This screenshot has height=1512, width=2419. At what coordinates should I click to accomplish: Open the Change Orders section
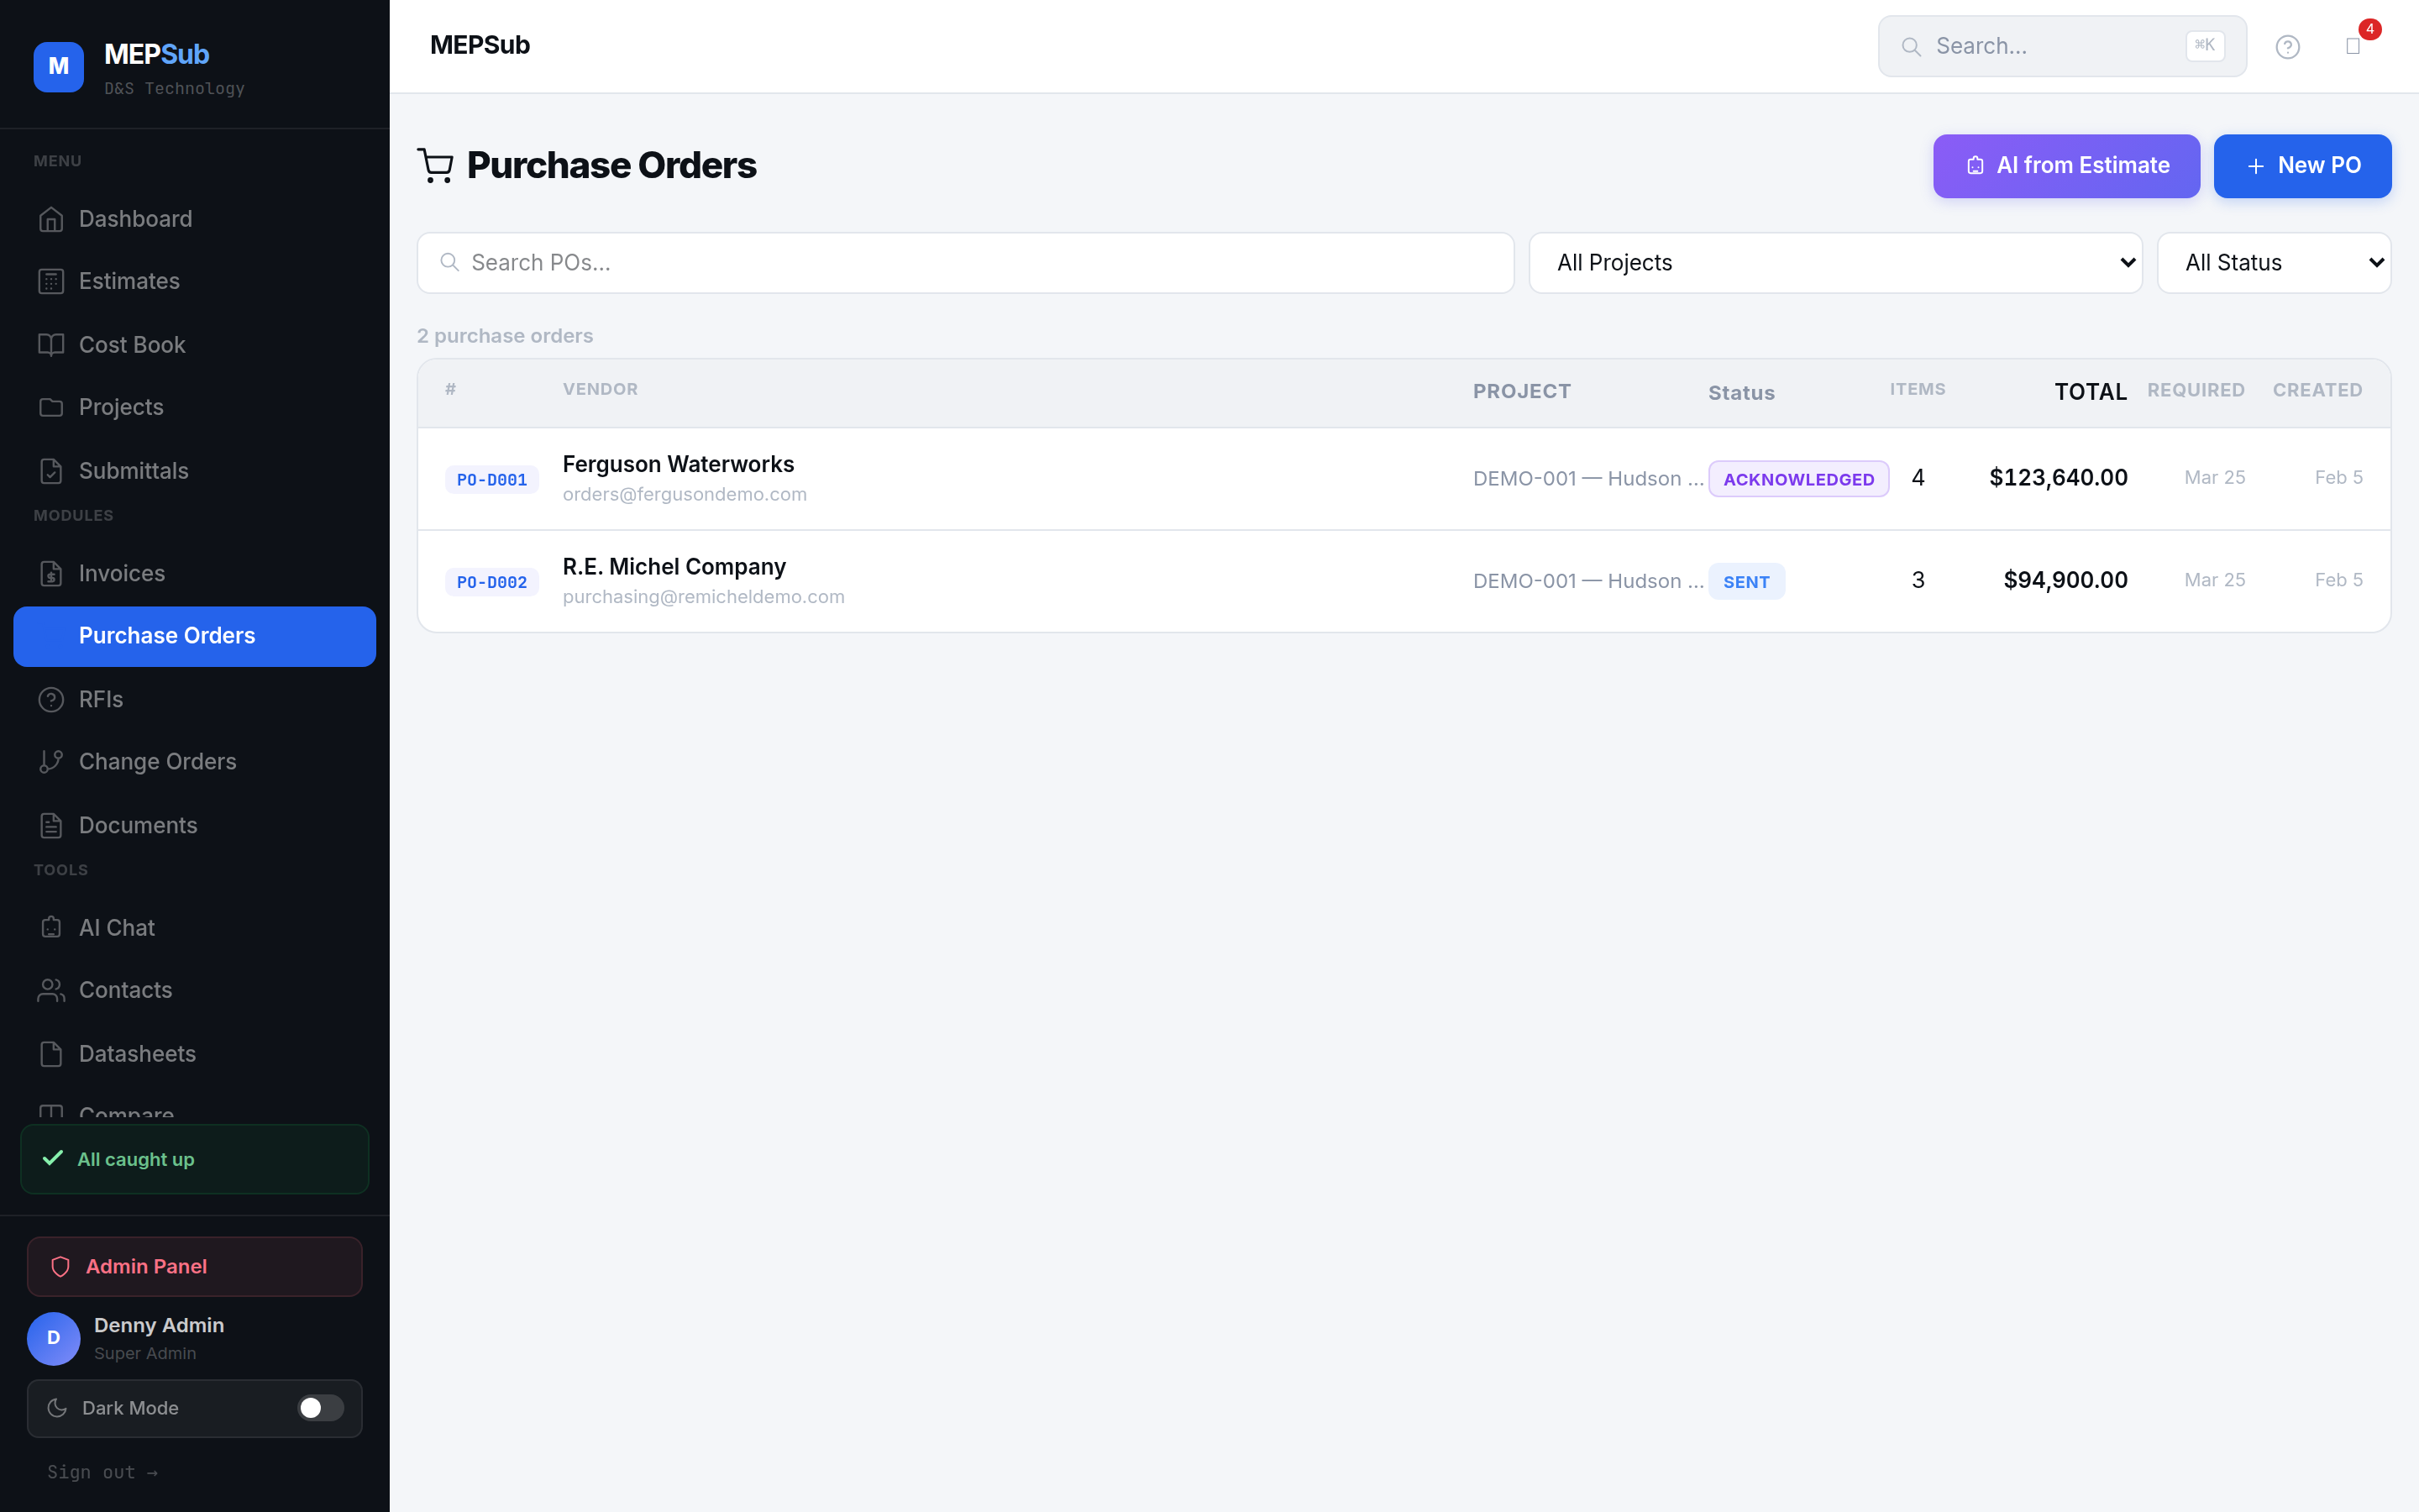point(157,761)
